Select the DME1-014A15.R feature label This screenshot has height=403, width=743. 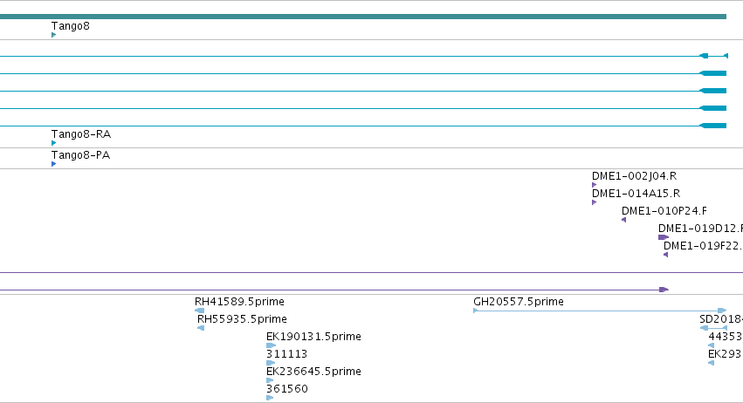pyautogui.click(x=636, y=193)
